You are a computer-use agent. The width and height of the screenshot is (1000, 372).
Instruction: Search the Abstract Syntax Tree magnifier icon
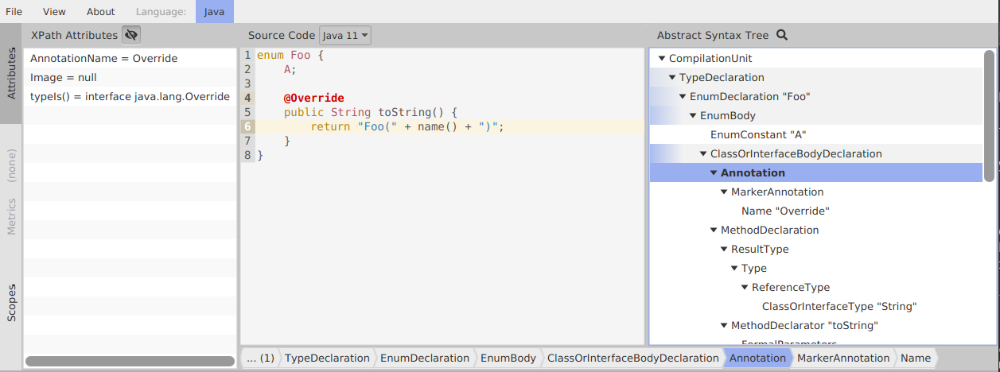coord(781,35)
